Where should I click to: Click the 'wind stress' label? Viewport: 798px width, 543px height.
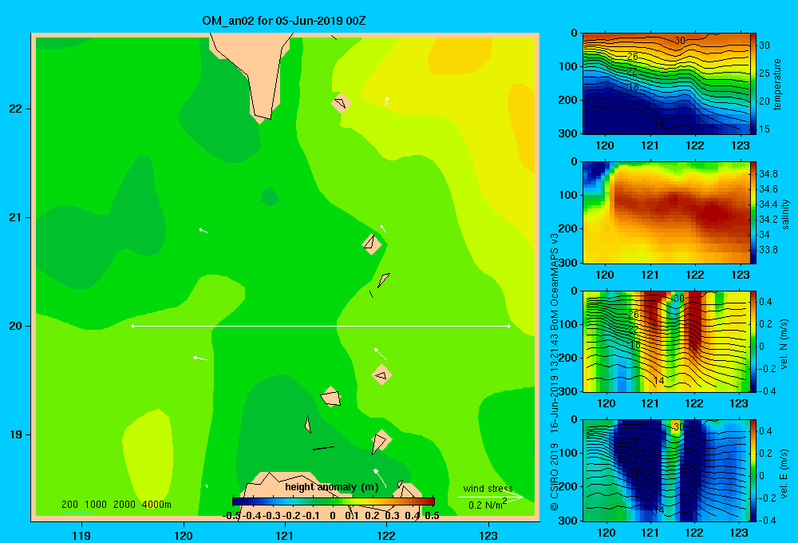point(488,489)
